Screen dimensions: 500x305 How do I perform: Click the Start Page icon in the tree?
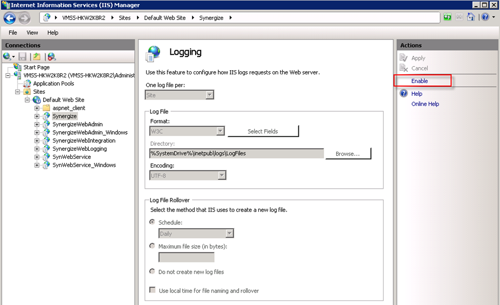[17, 67]
